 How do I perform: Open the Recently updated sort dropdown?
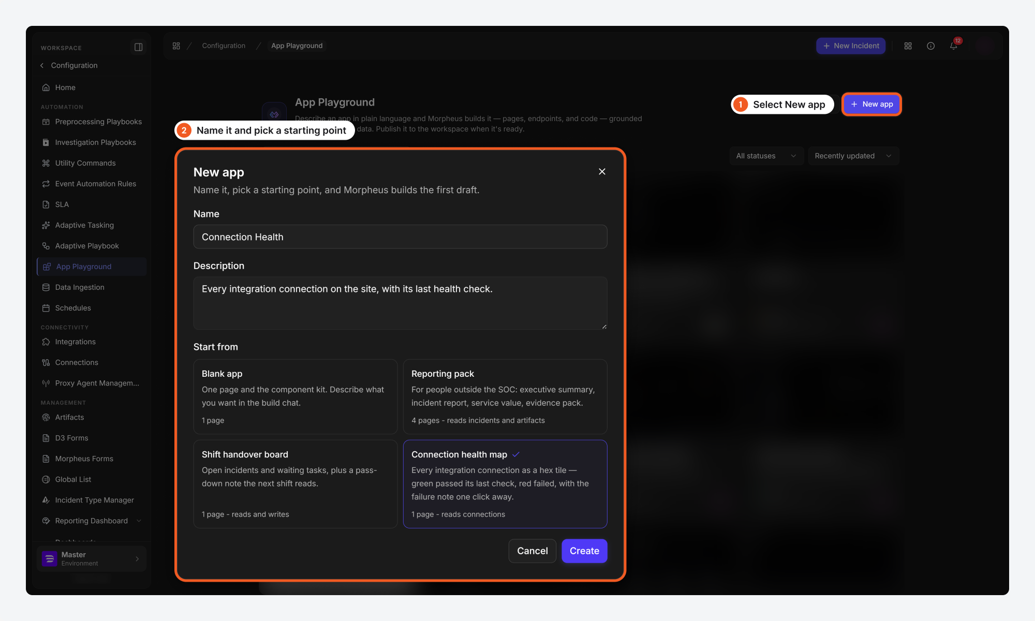853,156
